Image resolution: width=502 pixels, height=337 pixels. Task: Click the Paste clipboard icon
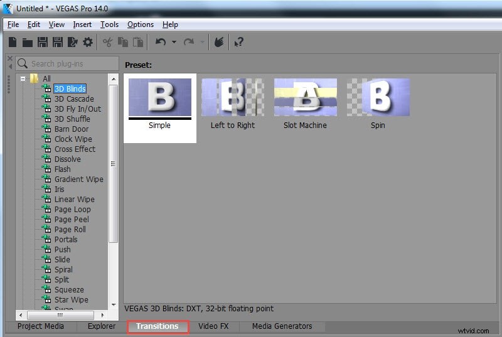click(138, 42)
